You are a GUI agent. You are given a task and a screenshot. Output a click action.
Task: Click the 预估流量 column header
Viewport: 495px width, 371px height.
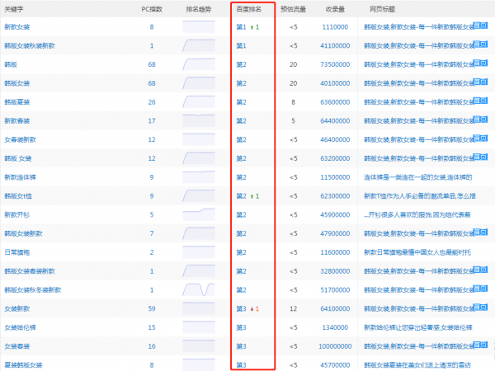(x=292, y=8)
